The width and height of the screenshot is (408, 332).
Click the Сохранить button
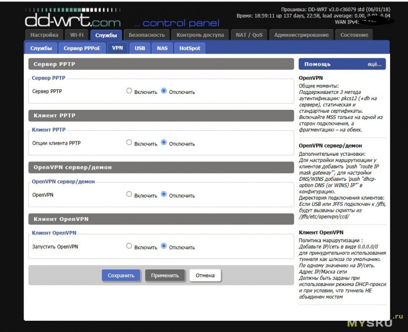tap(121, 275)
